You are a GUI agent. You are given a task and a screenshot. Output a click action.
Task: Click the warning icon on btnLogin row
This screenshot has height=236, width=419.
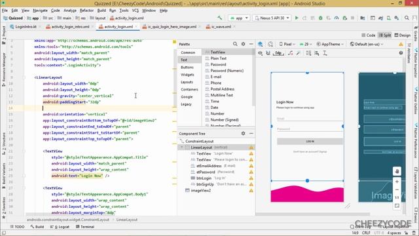[251, 178]
